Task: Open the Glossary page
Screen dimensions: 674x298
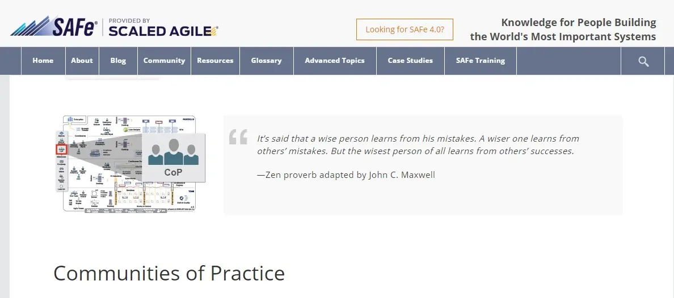Action: (x=266, y=61)
